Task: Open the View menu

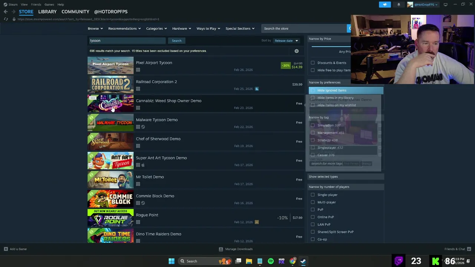Action: point(24,4)
